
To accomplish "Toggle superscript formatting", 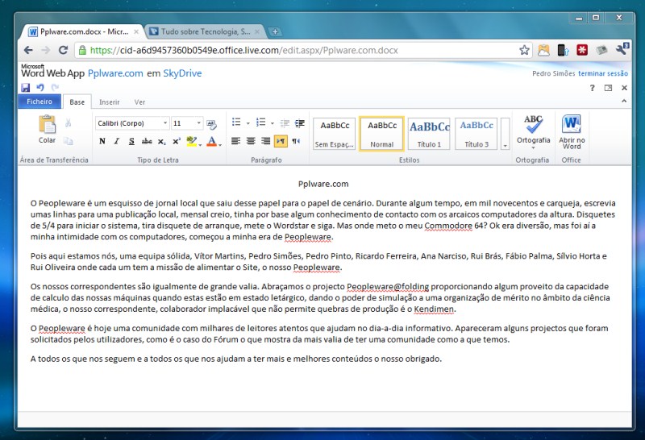I will point(177,142).
